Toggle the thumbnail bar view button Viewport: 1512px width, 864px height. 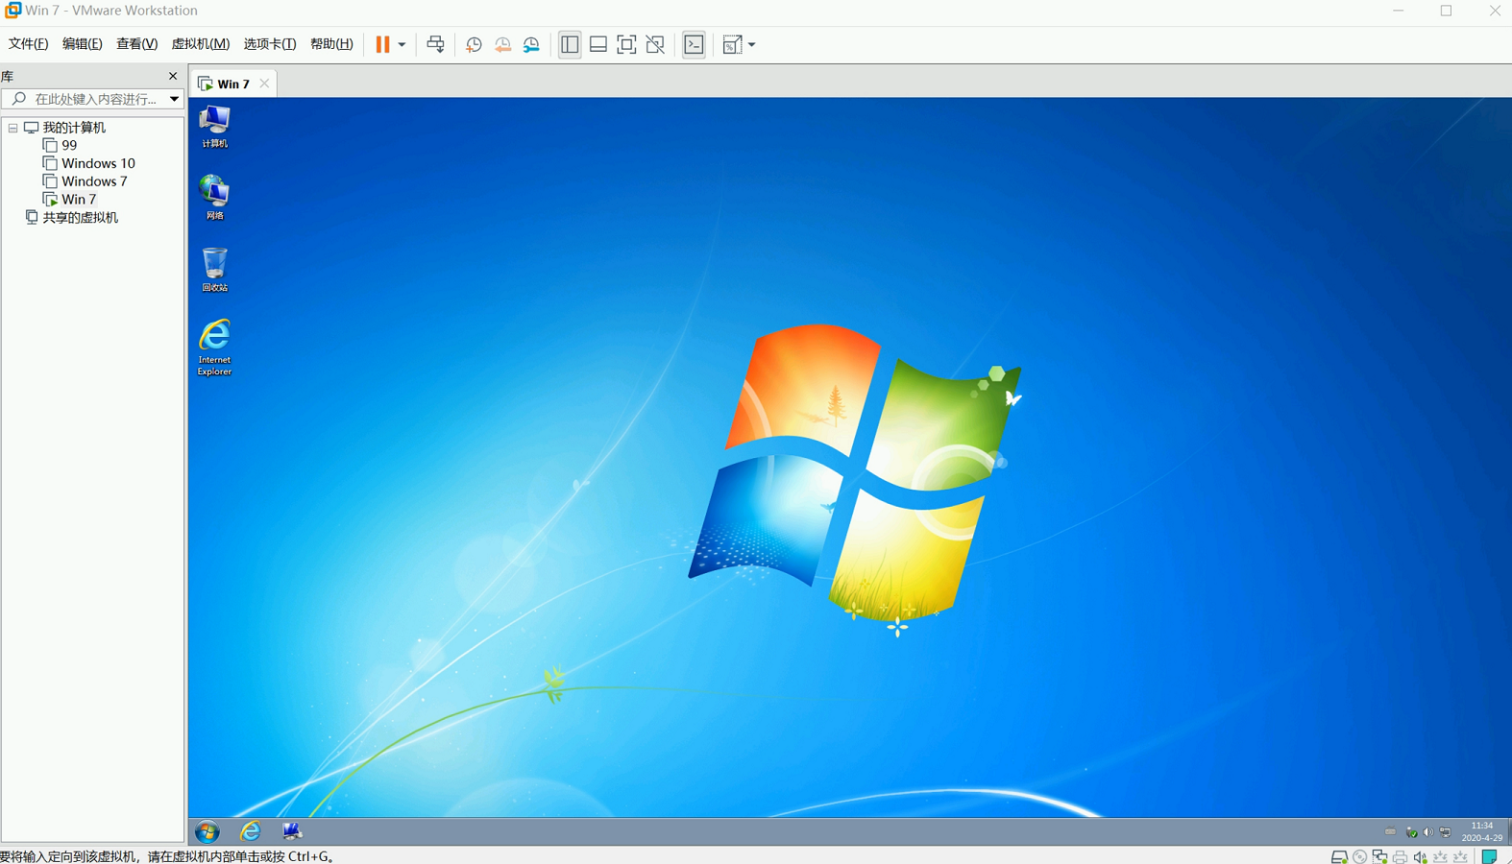pyautogui.click(x=597, y=44)
